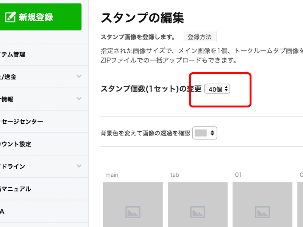This screenshot has height=227, width=303.
Task: Open the テム管理 sidebar item
Action: 44,54
